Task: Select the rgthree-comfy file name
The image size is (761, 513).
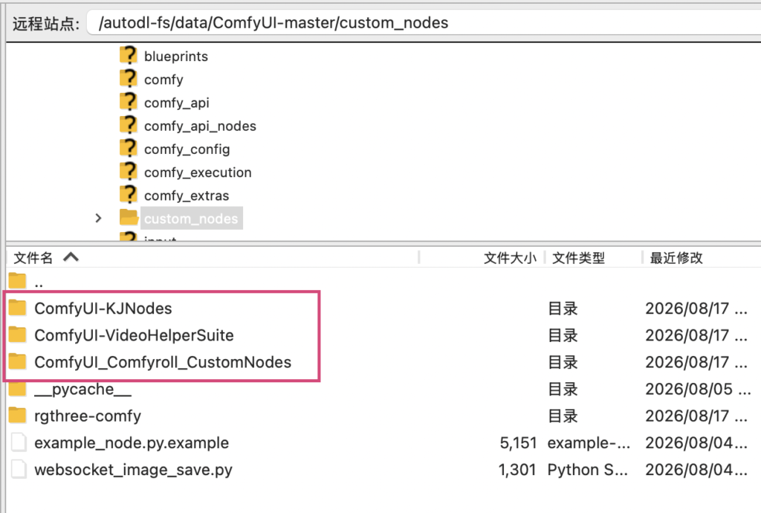Action: 88,416
